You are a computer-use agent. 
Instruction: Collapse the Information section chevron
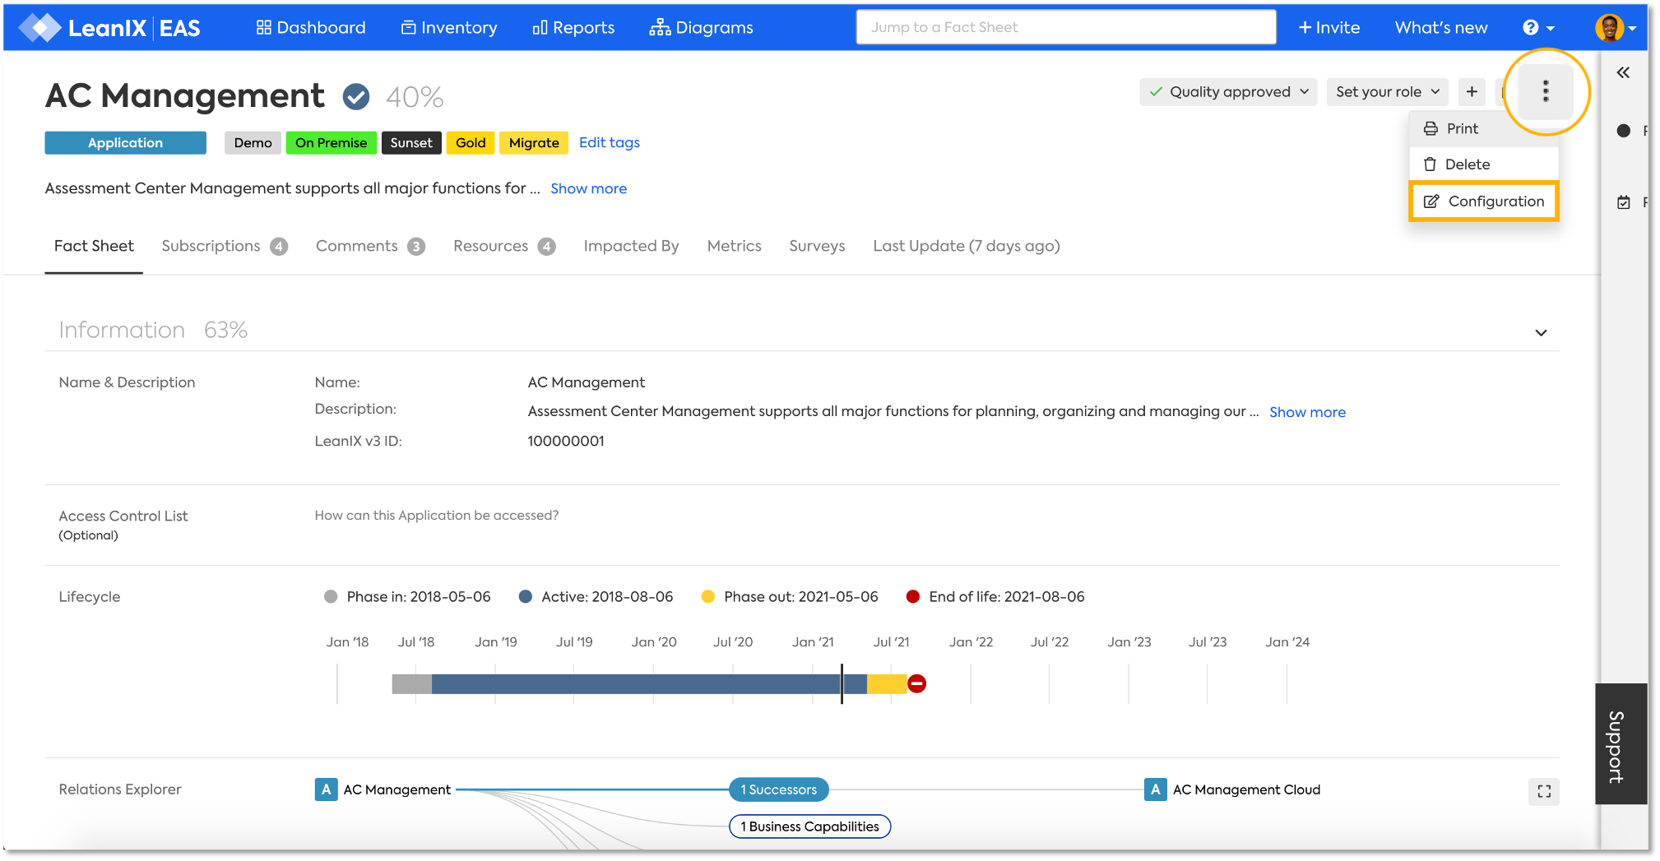(1541, 333)
